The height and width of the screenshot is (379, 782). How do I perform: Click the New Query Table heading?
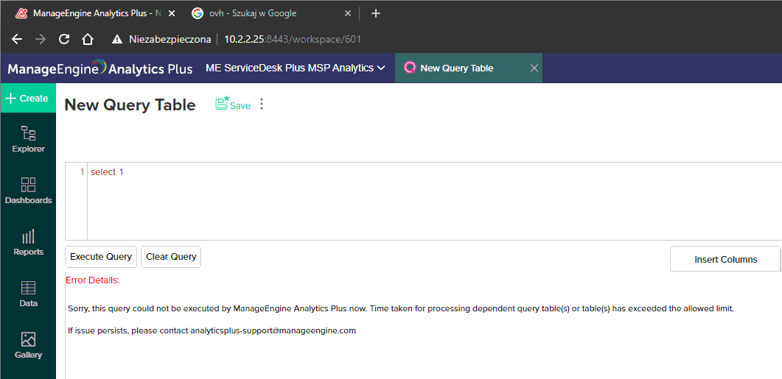[130, 105]
